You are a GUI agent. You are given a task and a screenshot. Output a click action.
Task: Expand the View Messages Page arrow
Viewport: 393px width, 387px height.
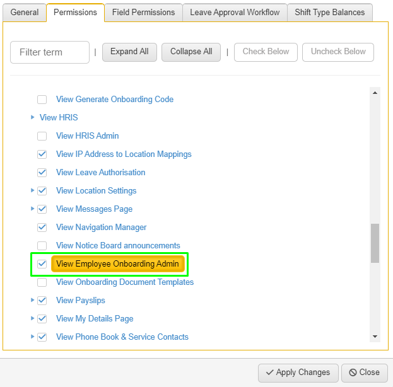point(32,209)
